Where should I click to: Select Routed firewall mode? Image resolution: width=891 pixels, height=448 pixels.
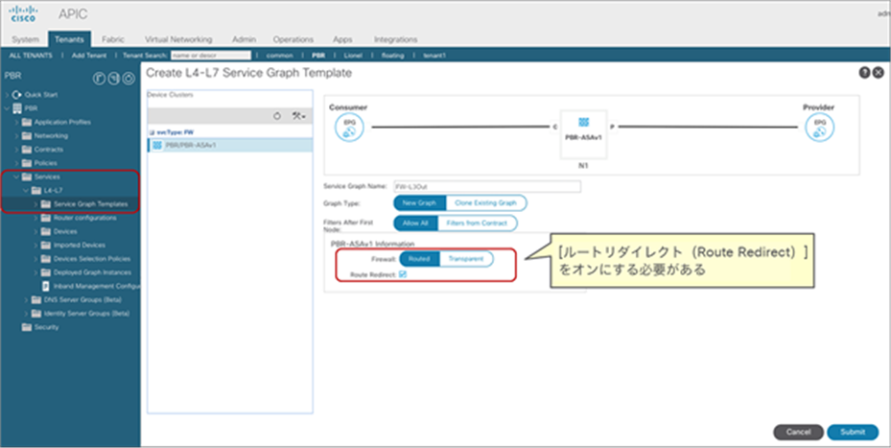(419, 259)
